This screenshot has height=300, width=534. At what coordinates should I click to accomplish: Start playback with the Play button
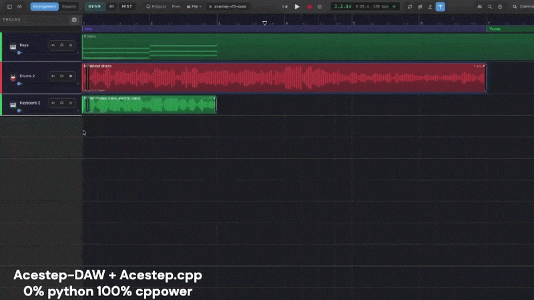[x=297, y=7]
